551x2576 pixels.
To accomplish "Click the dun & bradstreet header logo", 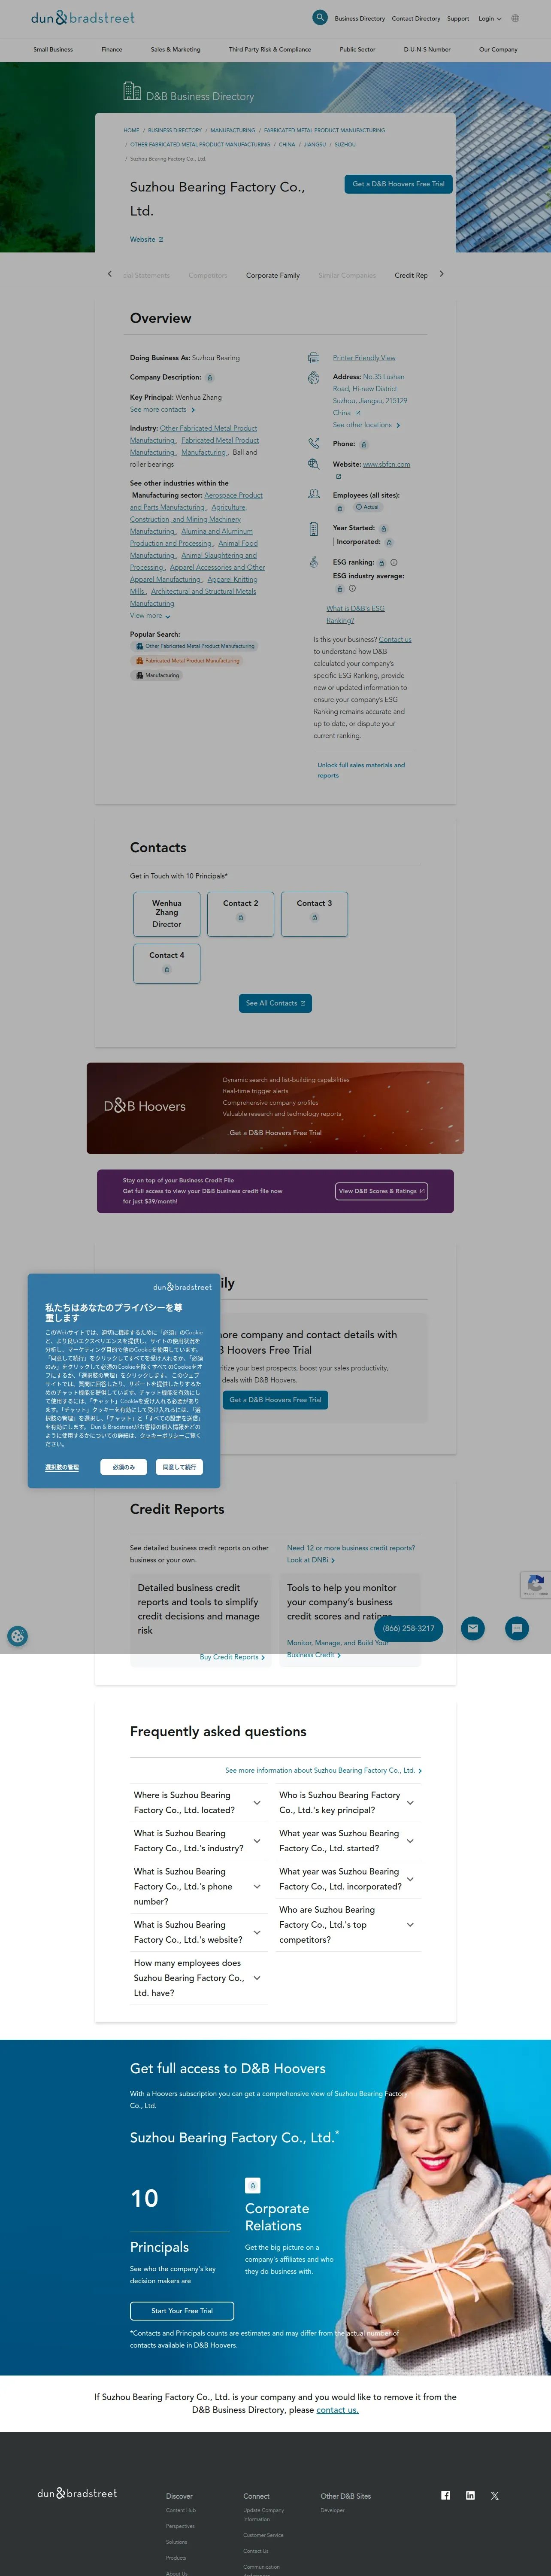I will pyautogui.click(x=83, y=18).
